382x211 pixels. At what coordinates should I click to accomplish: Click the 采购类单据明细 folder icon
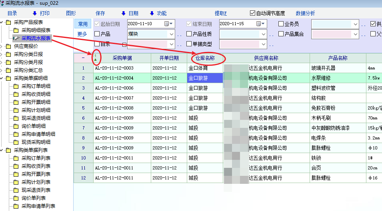pyautogui.click(x=8, y=78)
